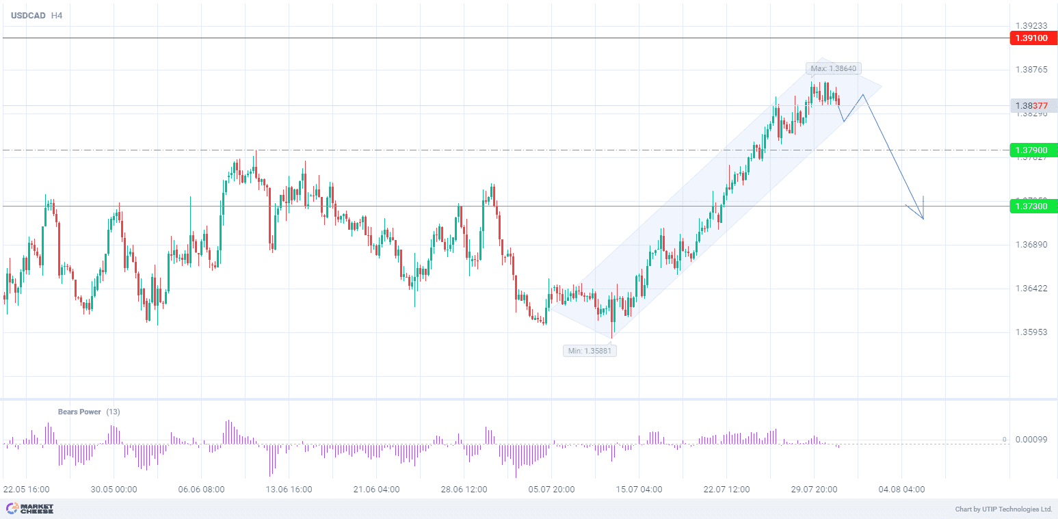This screenshot has height=519, width=1058.
Task: Click the red 1.39100 price level tag
Action: [1033, 38]
